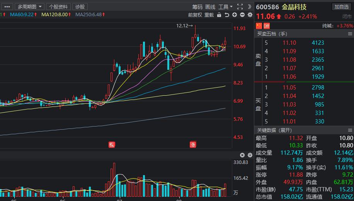The width and height of the screenshot is (354, 201).
Task: Open the 诊股 tab
Action: tap(80, 7)
